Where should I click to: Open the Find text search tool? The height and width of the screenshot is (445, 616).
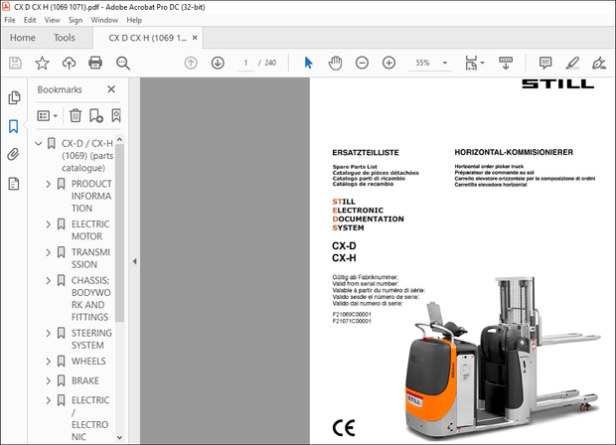tap(123, 63)
